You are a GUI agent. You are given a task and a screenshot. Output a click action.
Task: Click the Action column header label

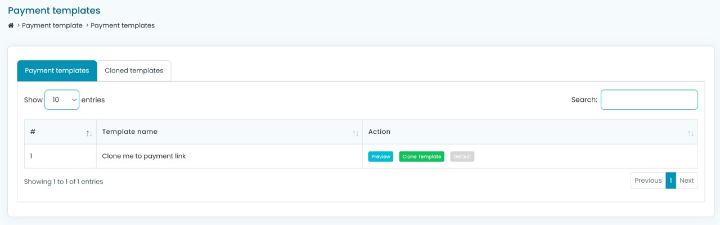[379, 132]
